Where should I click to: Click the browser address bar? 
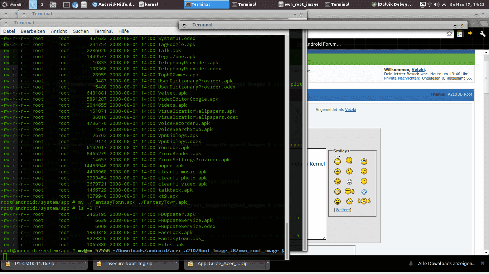376,34
